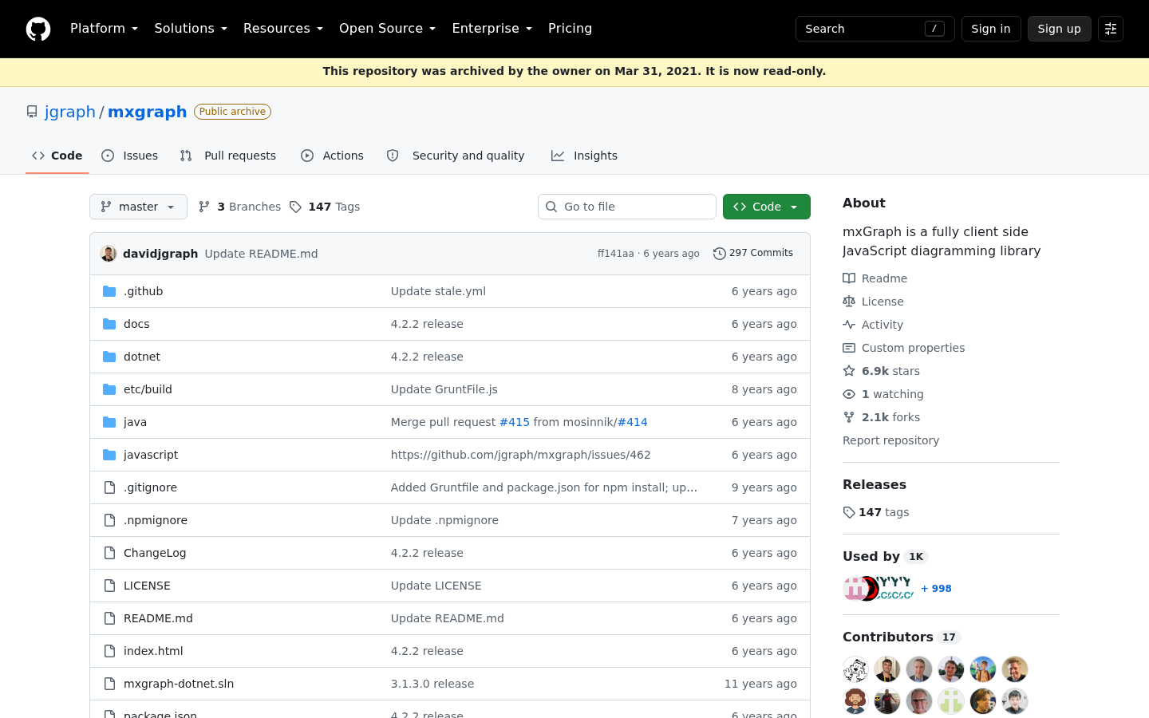This screenshot has width=1149, height=718.
Task: Click the Sign in button
Action: (x=991, y=29)
